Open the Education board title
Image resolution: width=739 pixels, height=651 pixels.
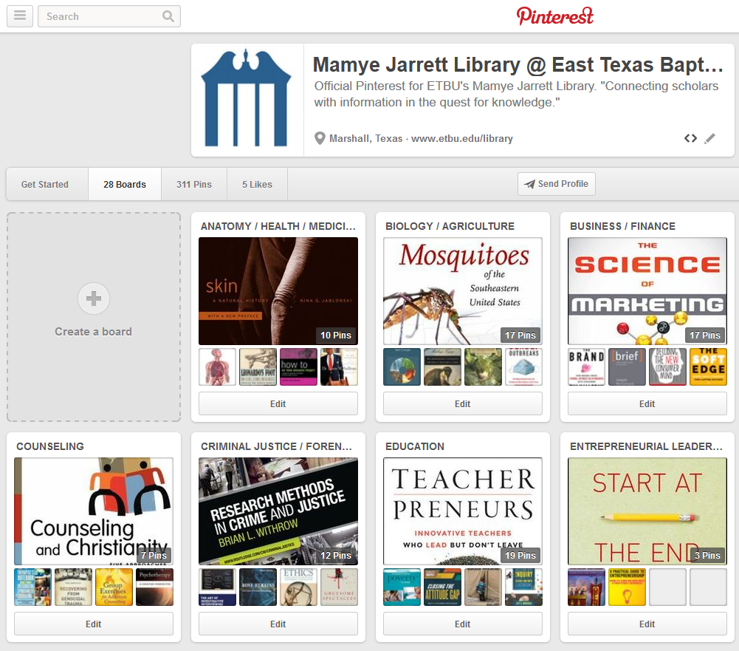(x=415, y=447)
